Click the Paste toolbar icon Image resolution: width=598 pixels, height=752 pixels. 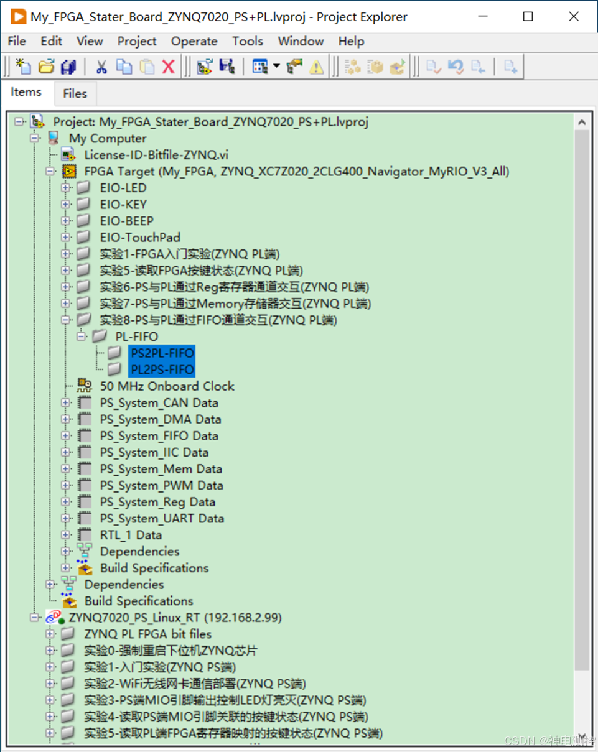coord(147,67)
